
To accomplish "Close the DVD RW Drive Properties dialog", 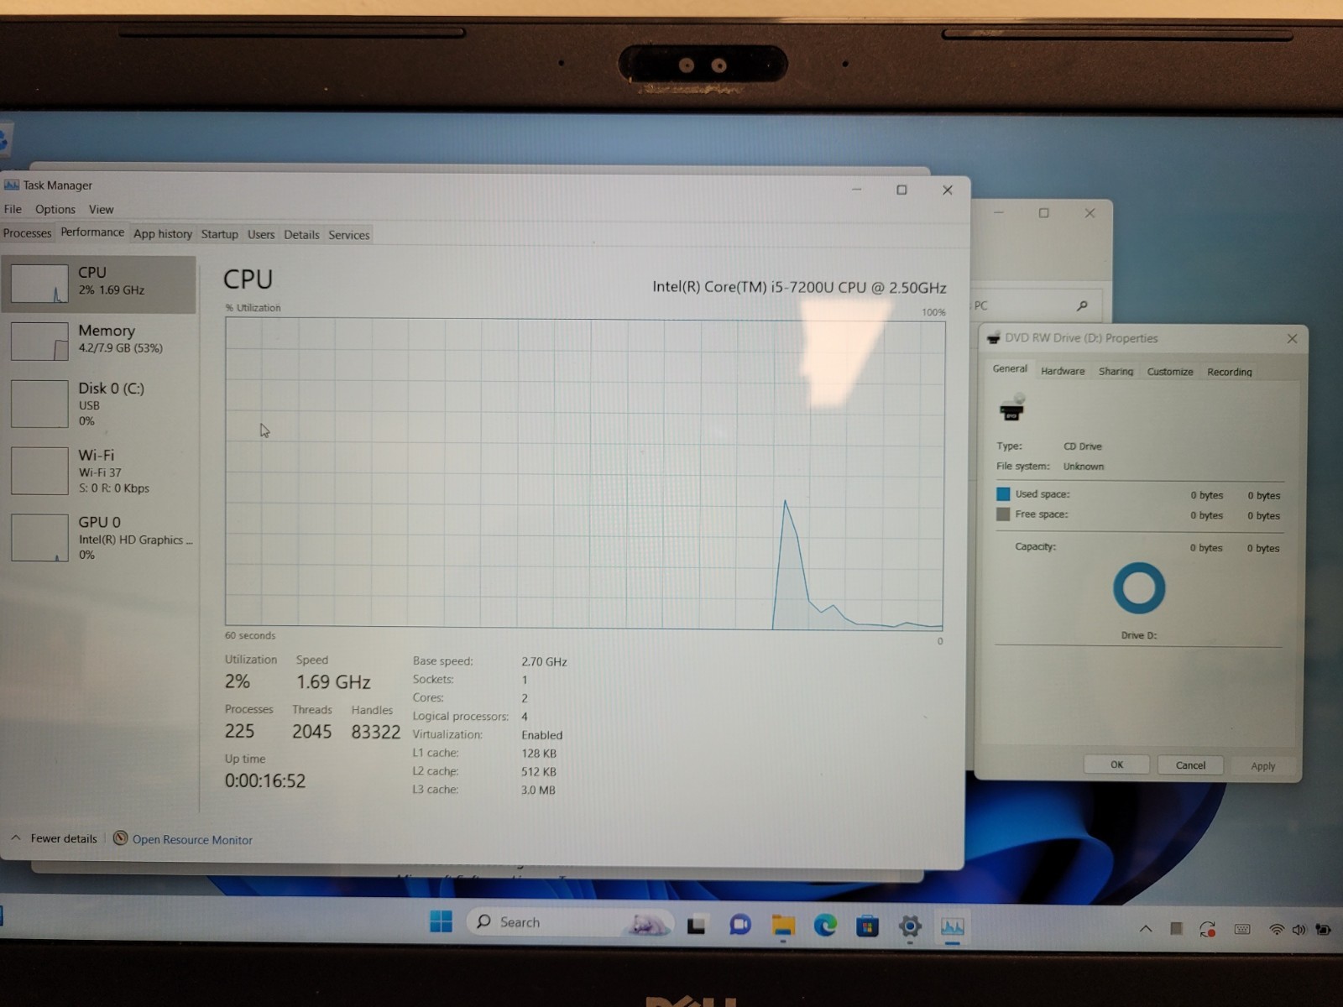I will tap(1293, 338).
